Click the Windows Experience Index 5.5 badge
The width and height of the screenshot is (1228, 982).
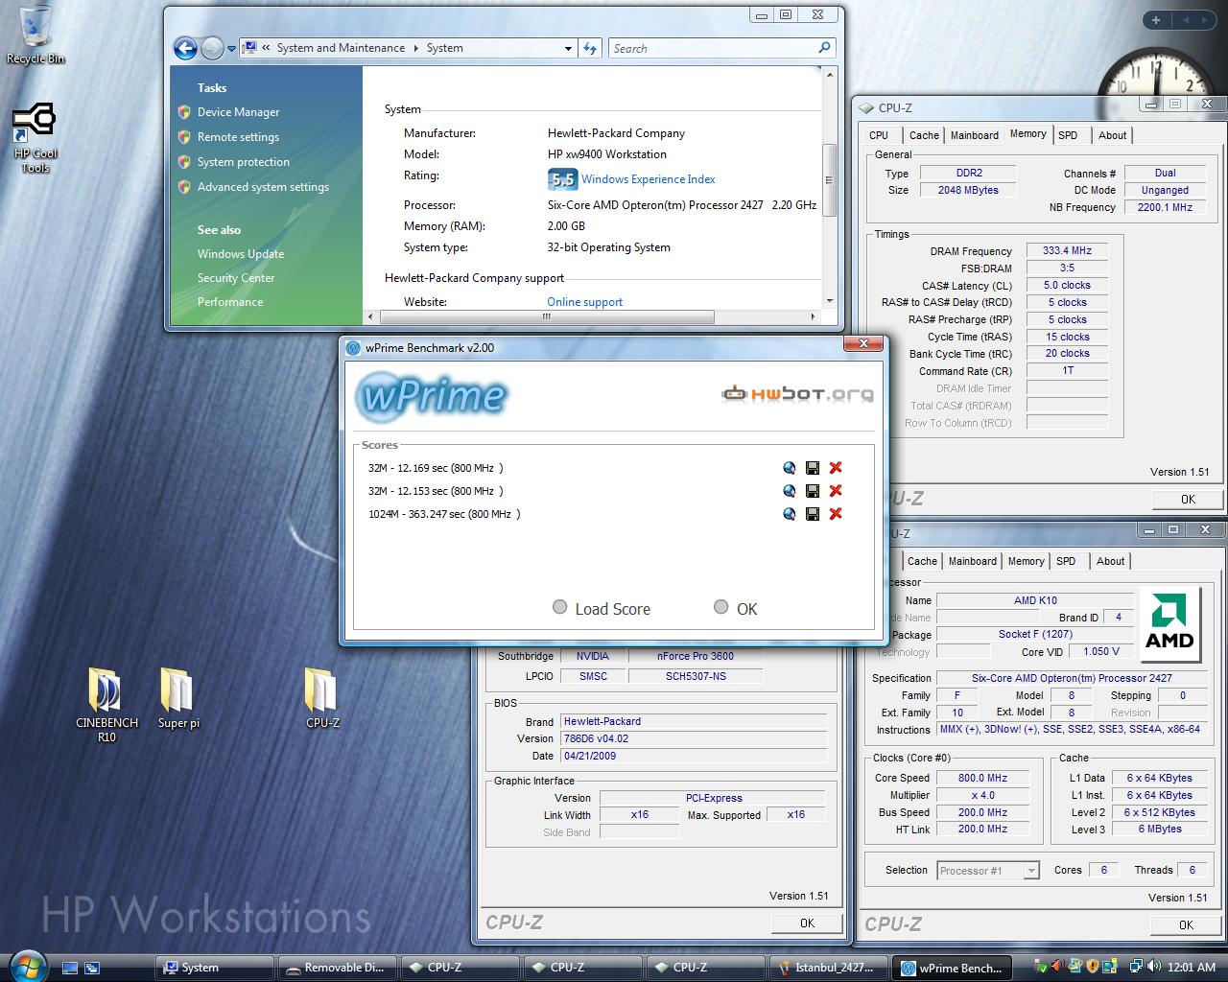(x=562, y=179)
